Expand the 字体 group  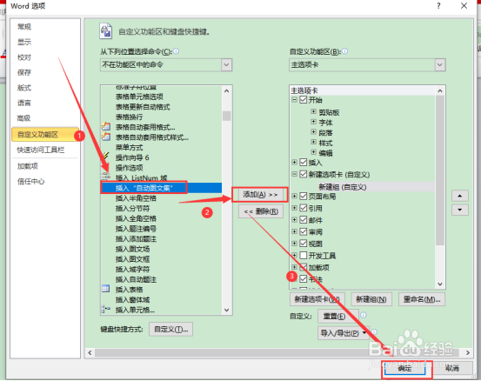coord(313,122)
